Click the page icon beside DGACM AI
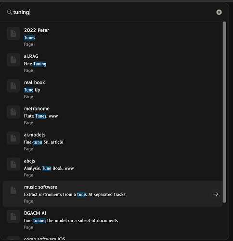Screen dimensions: 233x241 [x=13, y=216]
